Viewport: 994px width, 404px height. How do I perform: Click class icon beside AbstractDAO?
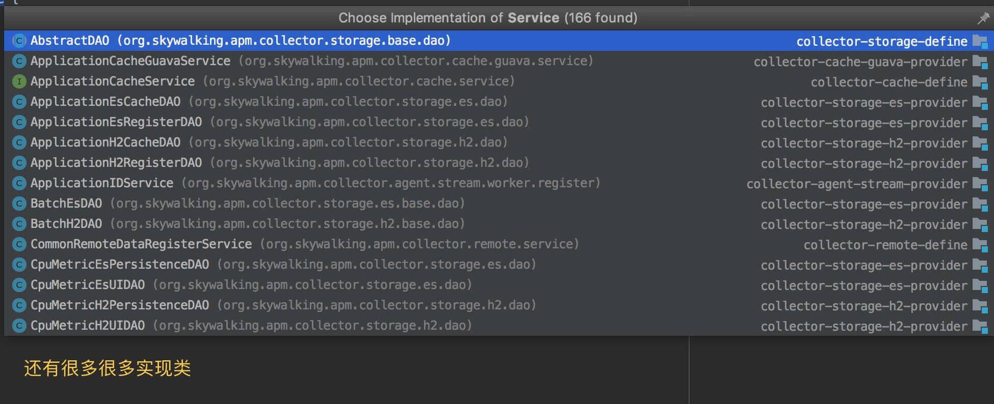[x=19, y=41]
